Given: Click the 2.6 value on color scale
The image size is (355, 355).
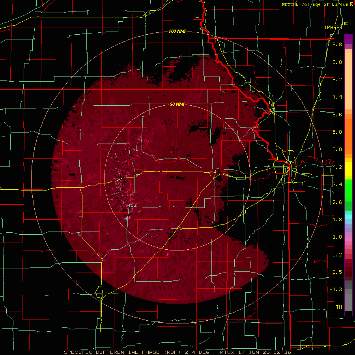Looking at the screenshot, I should [x=337, y=202].
